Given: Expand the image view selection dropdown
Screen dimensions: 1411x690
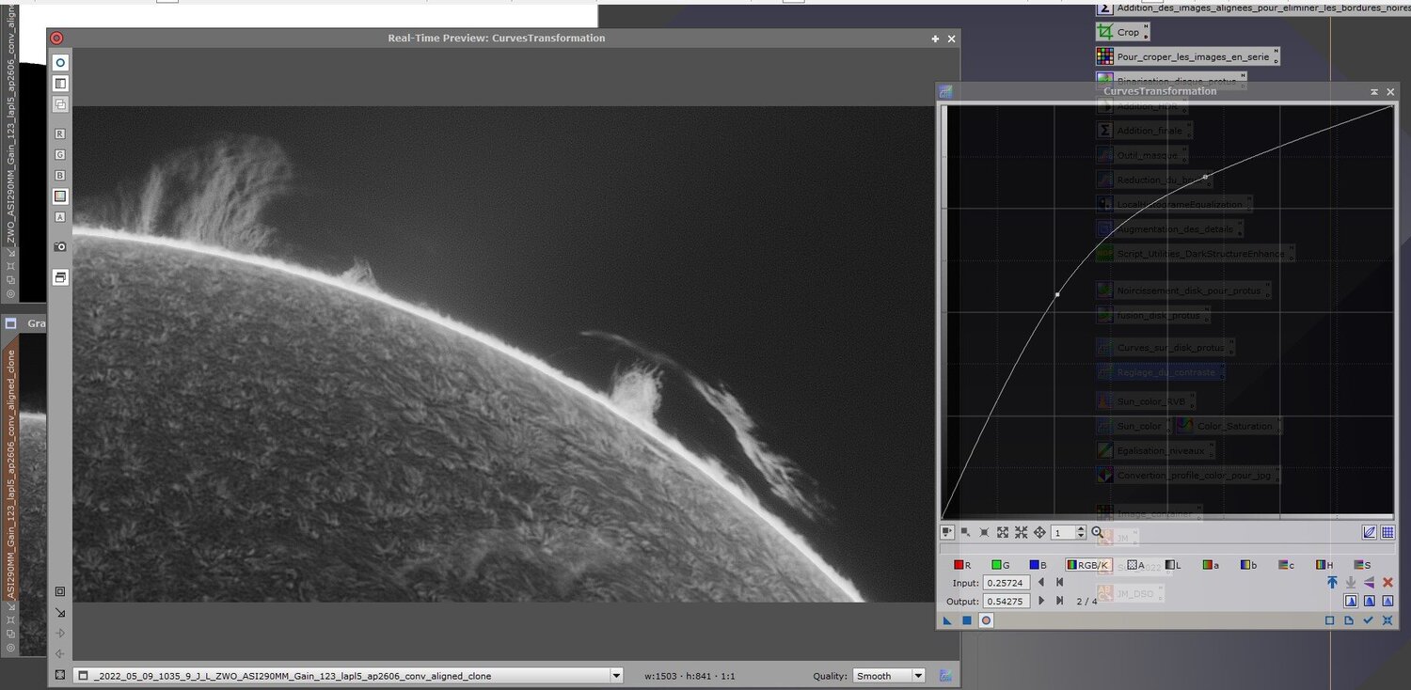Looking at the screenshot, I should click(x=616, y=675).
